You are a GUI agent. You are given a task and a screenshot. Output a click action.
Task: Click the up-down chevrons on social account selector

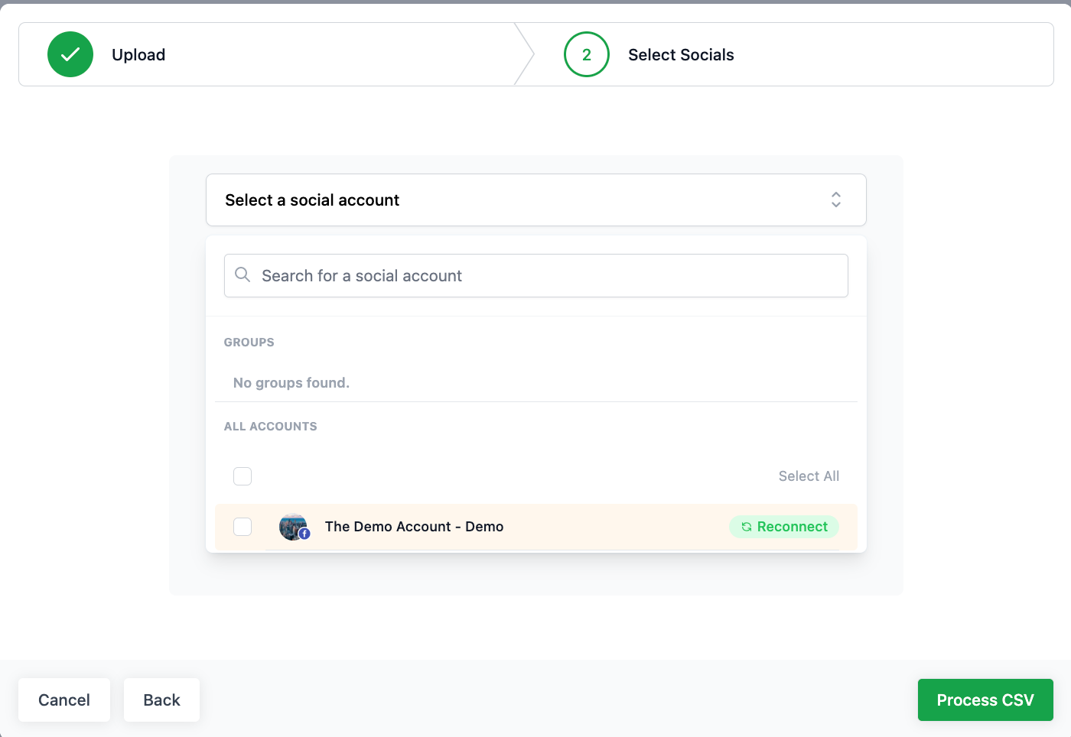[x=836, y=200]
